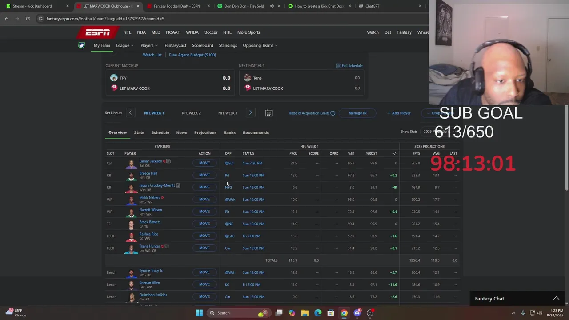Open Microsoft Edge from the taskbar
The image size is (569, 320).
pyautogui.click(x=318, y=313)
